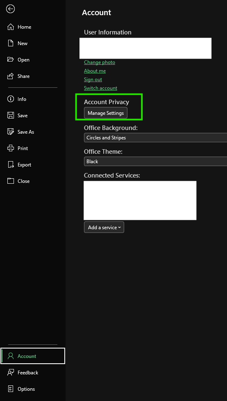Open the Info page
Screen dimensions: 227x401
(33, 99)
